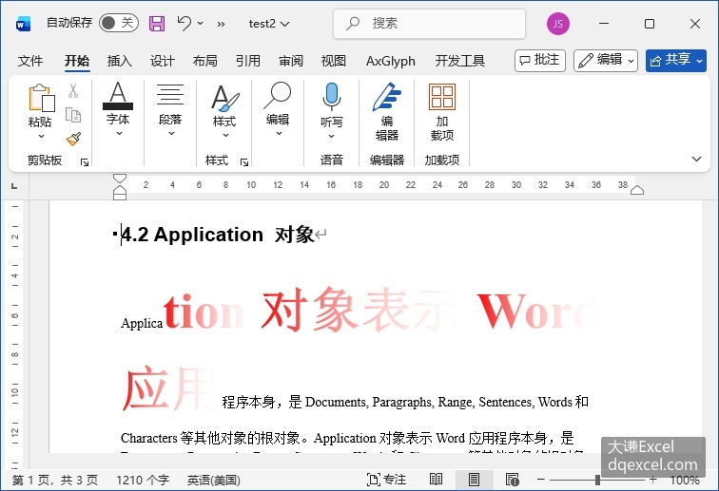Open the test2 file name dropdown
Screen dimensions: 719x491
pyautogui.click(x=269, y=24)
